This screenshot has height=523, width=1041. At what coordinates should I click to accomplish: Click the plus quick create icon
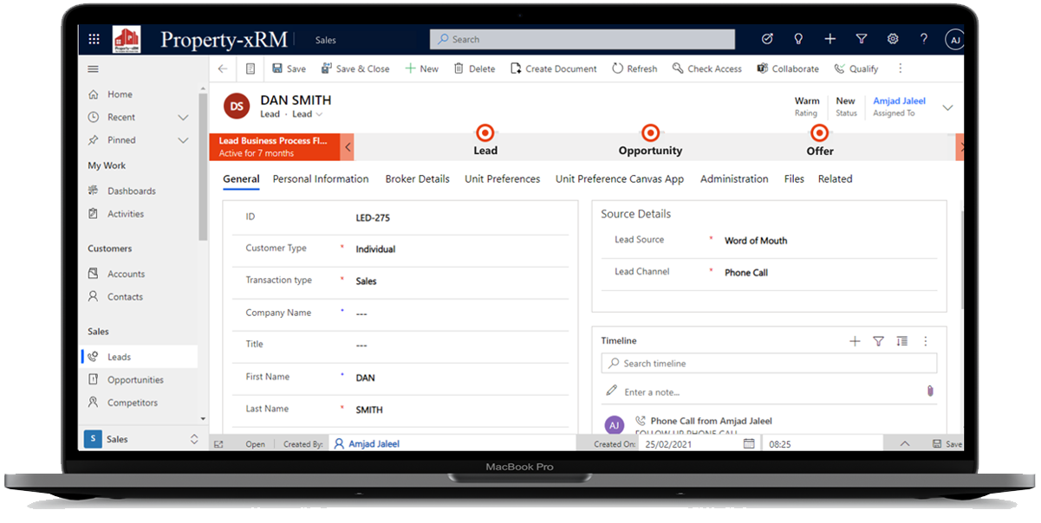tap(830, 39)
